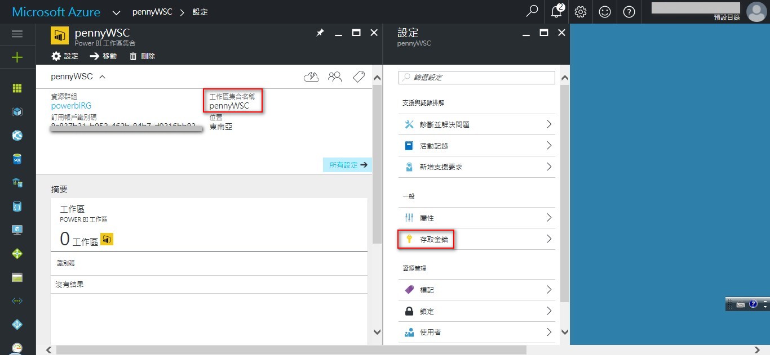
Task: Open the dropdown chevron beside Microsoft Azure
Action: tap(117, 12)
